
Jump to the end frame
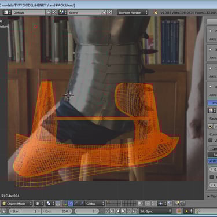[x=135, y=211]
